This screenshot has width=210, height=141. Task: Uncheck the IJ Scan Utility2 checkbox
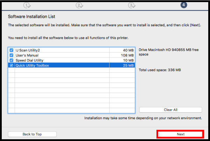click(x=12, y=50)
